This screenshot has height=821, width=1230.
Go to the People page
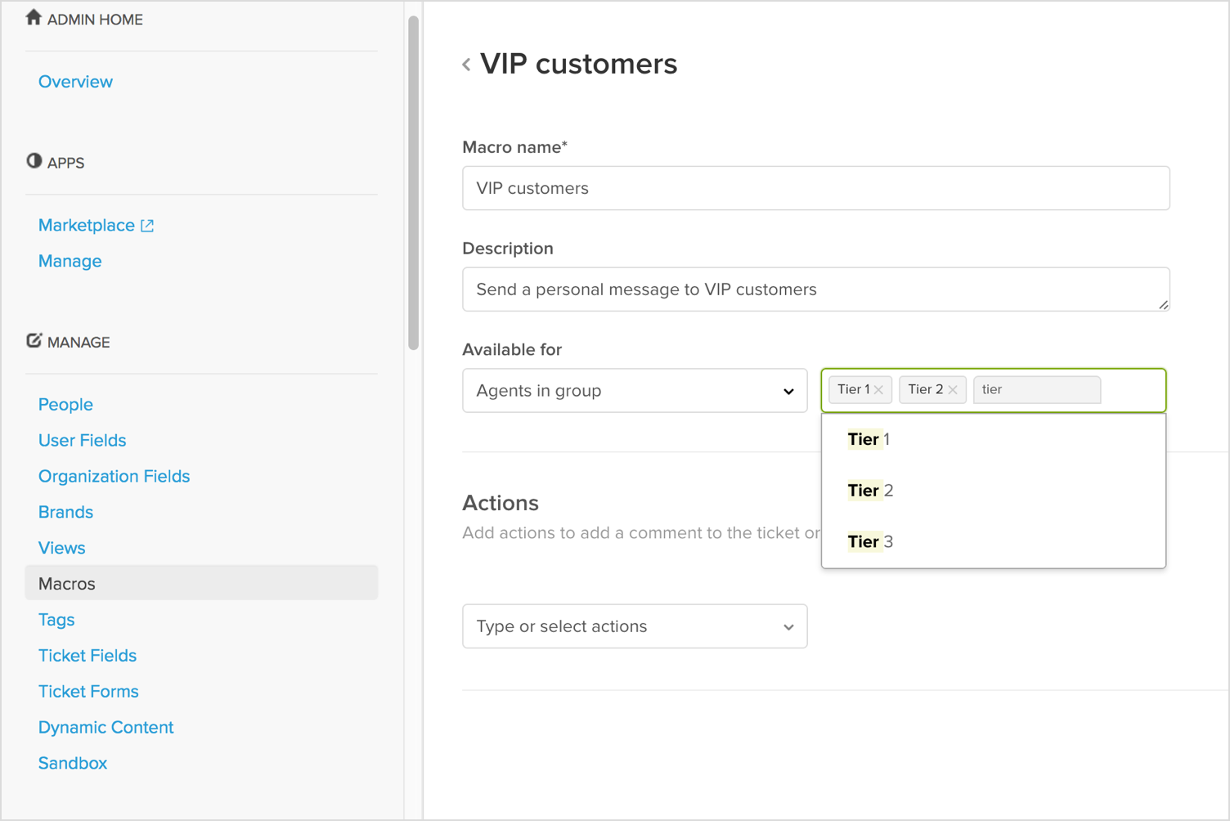pos(65,405)
